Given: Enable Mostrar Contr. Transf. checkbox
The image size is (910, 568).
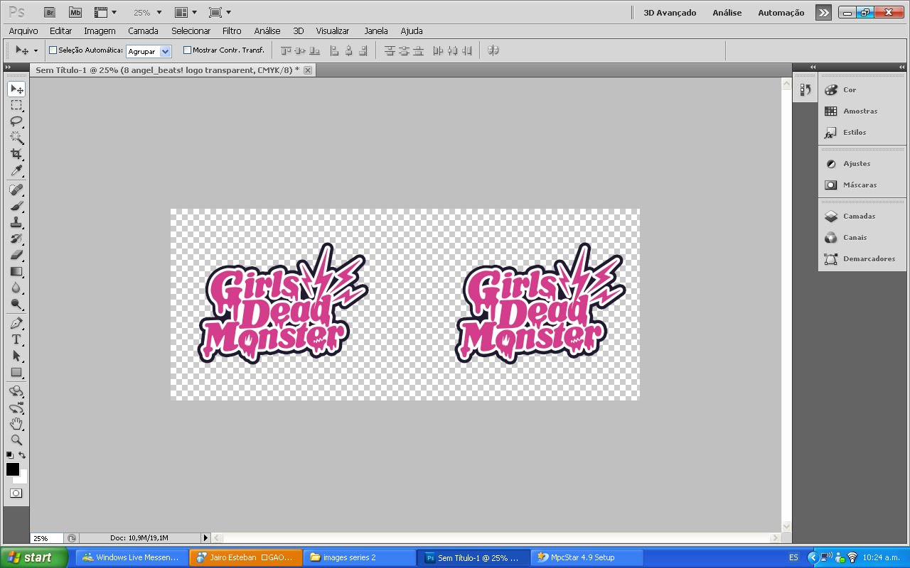Looking at the screenshot, I should [x=188, y=50].
